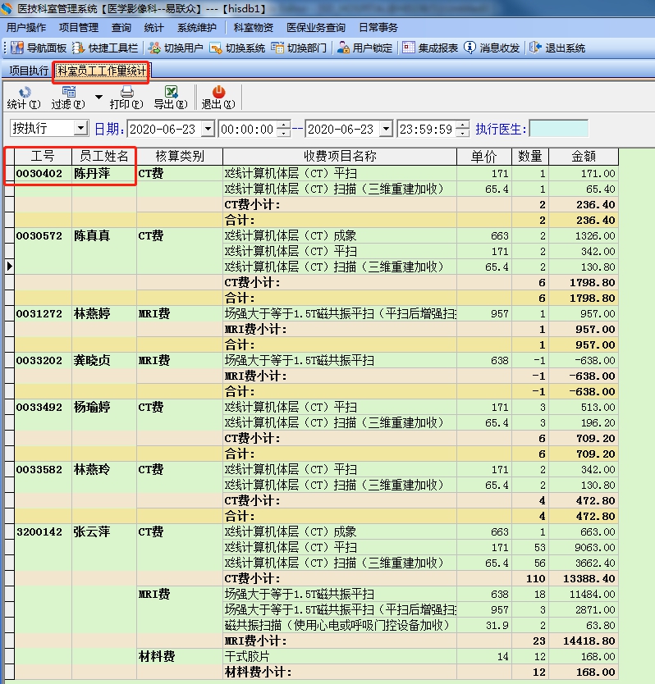Open the 系统维护 menu
Viewport: 655px width, 684px height.
click(x=196, y=28)
